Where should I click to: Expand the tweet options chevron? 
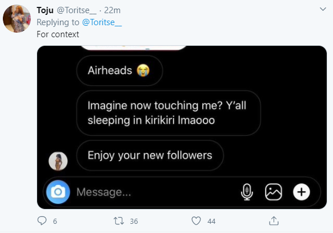click(323, 9)
